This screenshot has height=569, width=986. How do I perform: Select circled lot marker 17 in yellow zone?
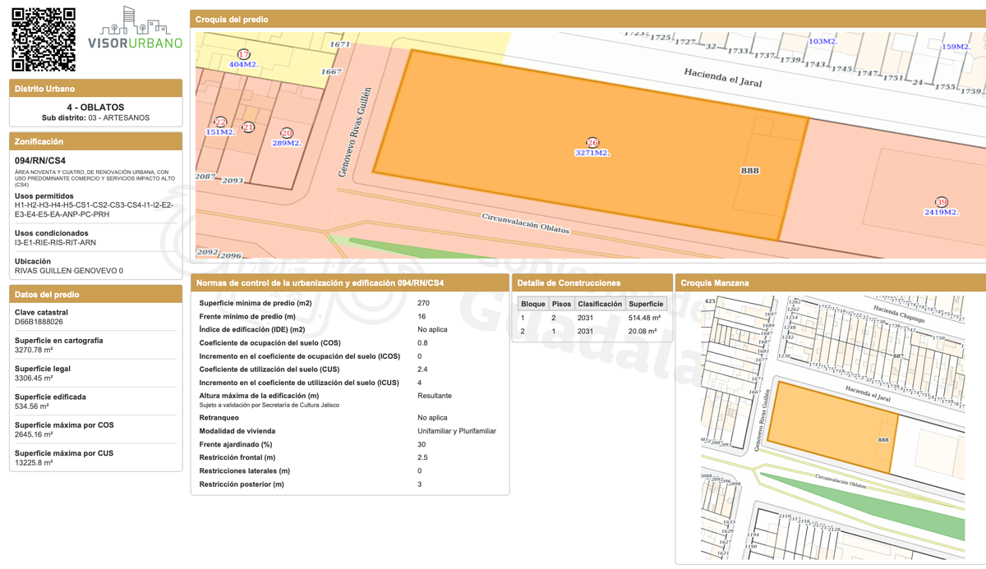[243, 54]
